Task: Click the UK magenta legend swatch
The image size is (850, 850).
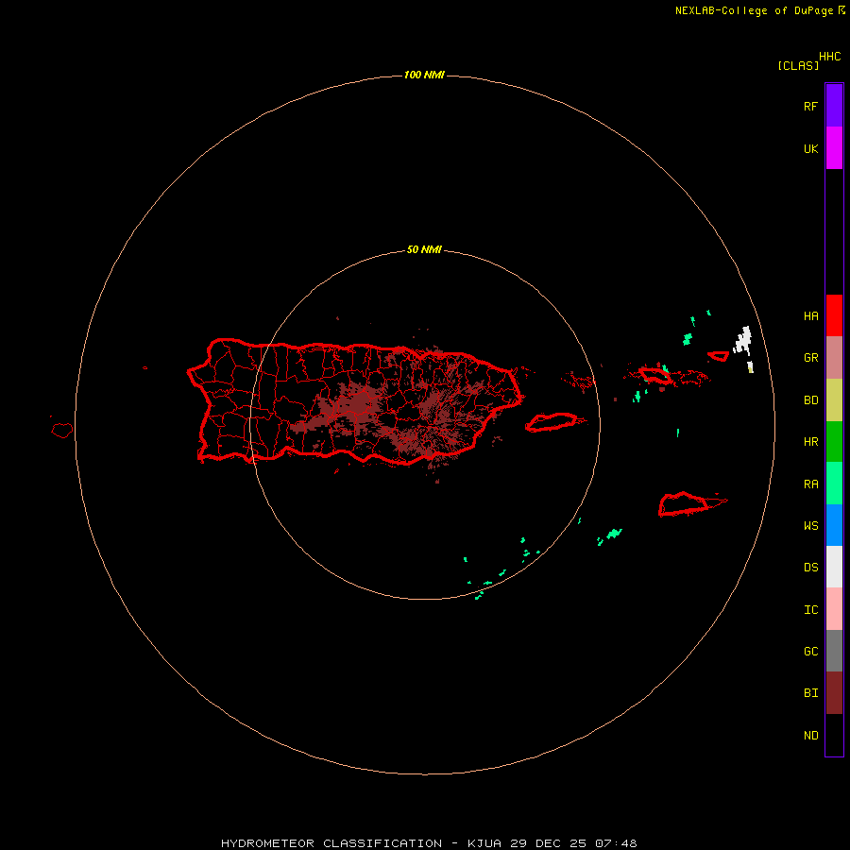Action: pyautogui.click(x=834, y=148)
